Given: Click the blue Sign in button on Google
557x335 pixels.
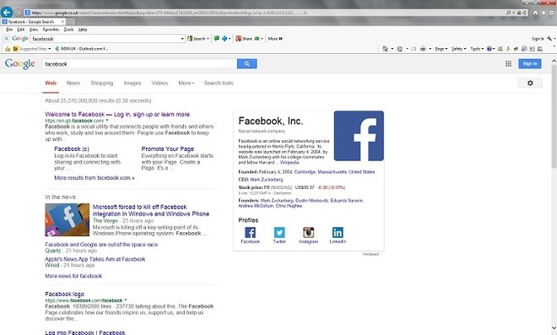Looking at the screenshot, I should click(530, 63).
